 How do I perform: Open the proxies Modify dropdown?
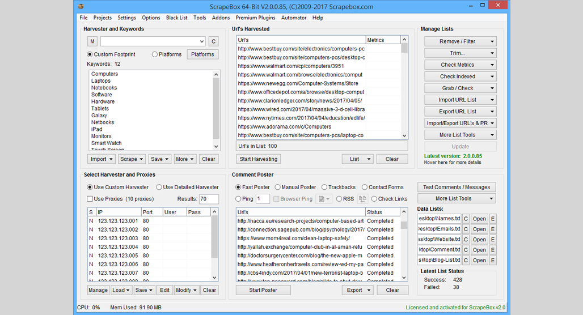click(x=187, y=290)
